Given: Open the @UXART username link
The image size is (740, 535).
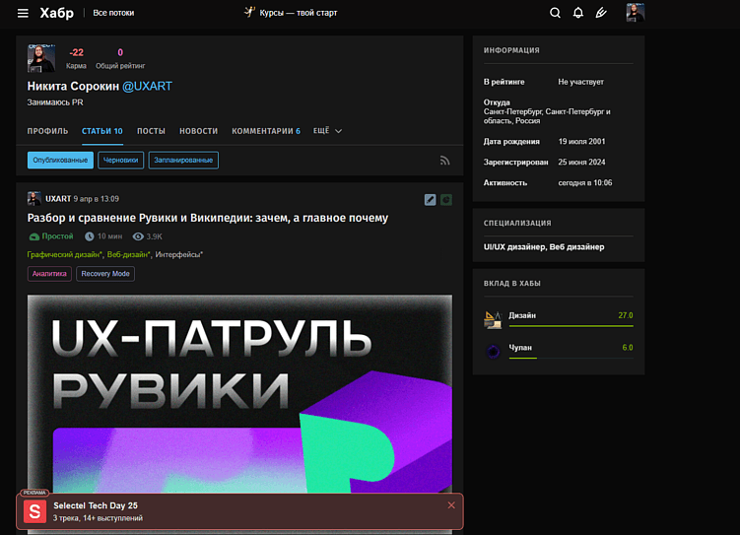Looking at the screenshot, I should click(147, 87).
